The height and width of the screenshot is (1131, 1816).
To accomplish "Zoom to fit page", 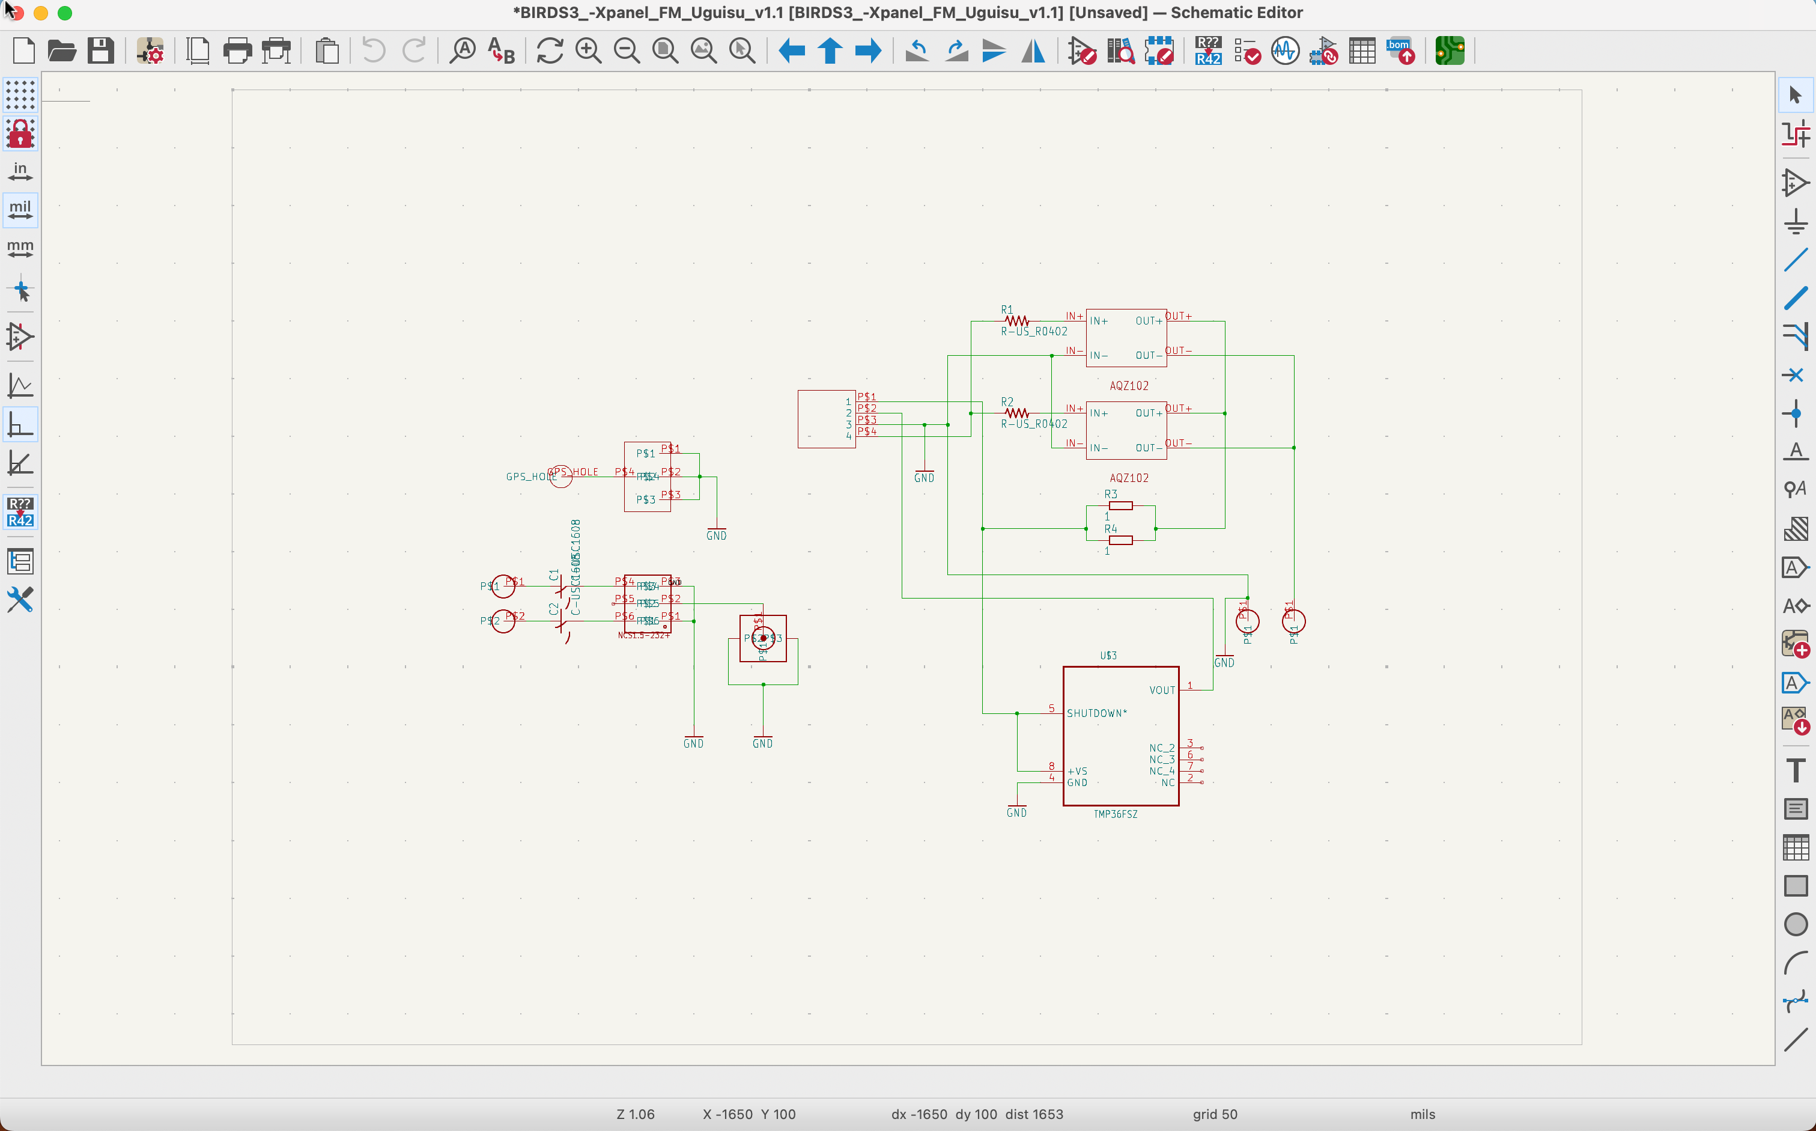I will [666, 51].
